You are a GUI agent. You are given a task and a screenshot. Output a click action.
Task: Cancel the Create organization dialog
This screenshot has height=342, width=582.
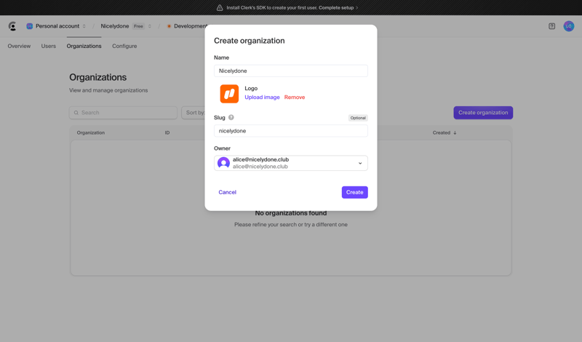tap(227, 192)
